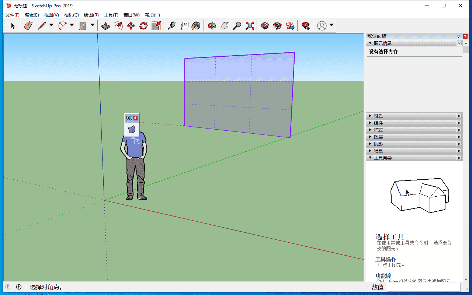The image size is (472, 295).
Task: Open the 窗口(W) menu
Action: pyautogui.click(x=132, y=15)
